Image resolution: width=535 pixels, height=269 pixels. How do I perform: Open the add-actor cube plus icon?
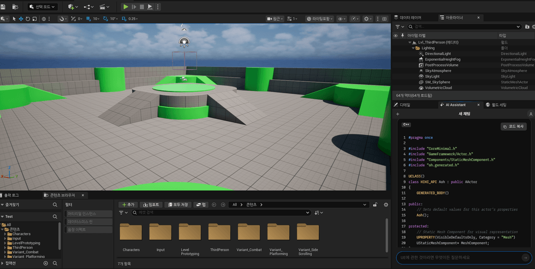click(72, 7)
